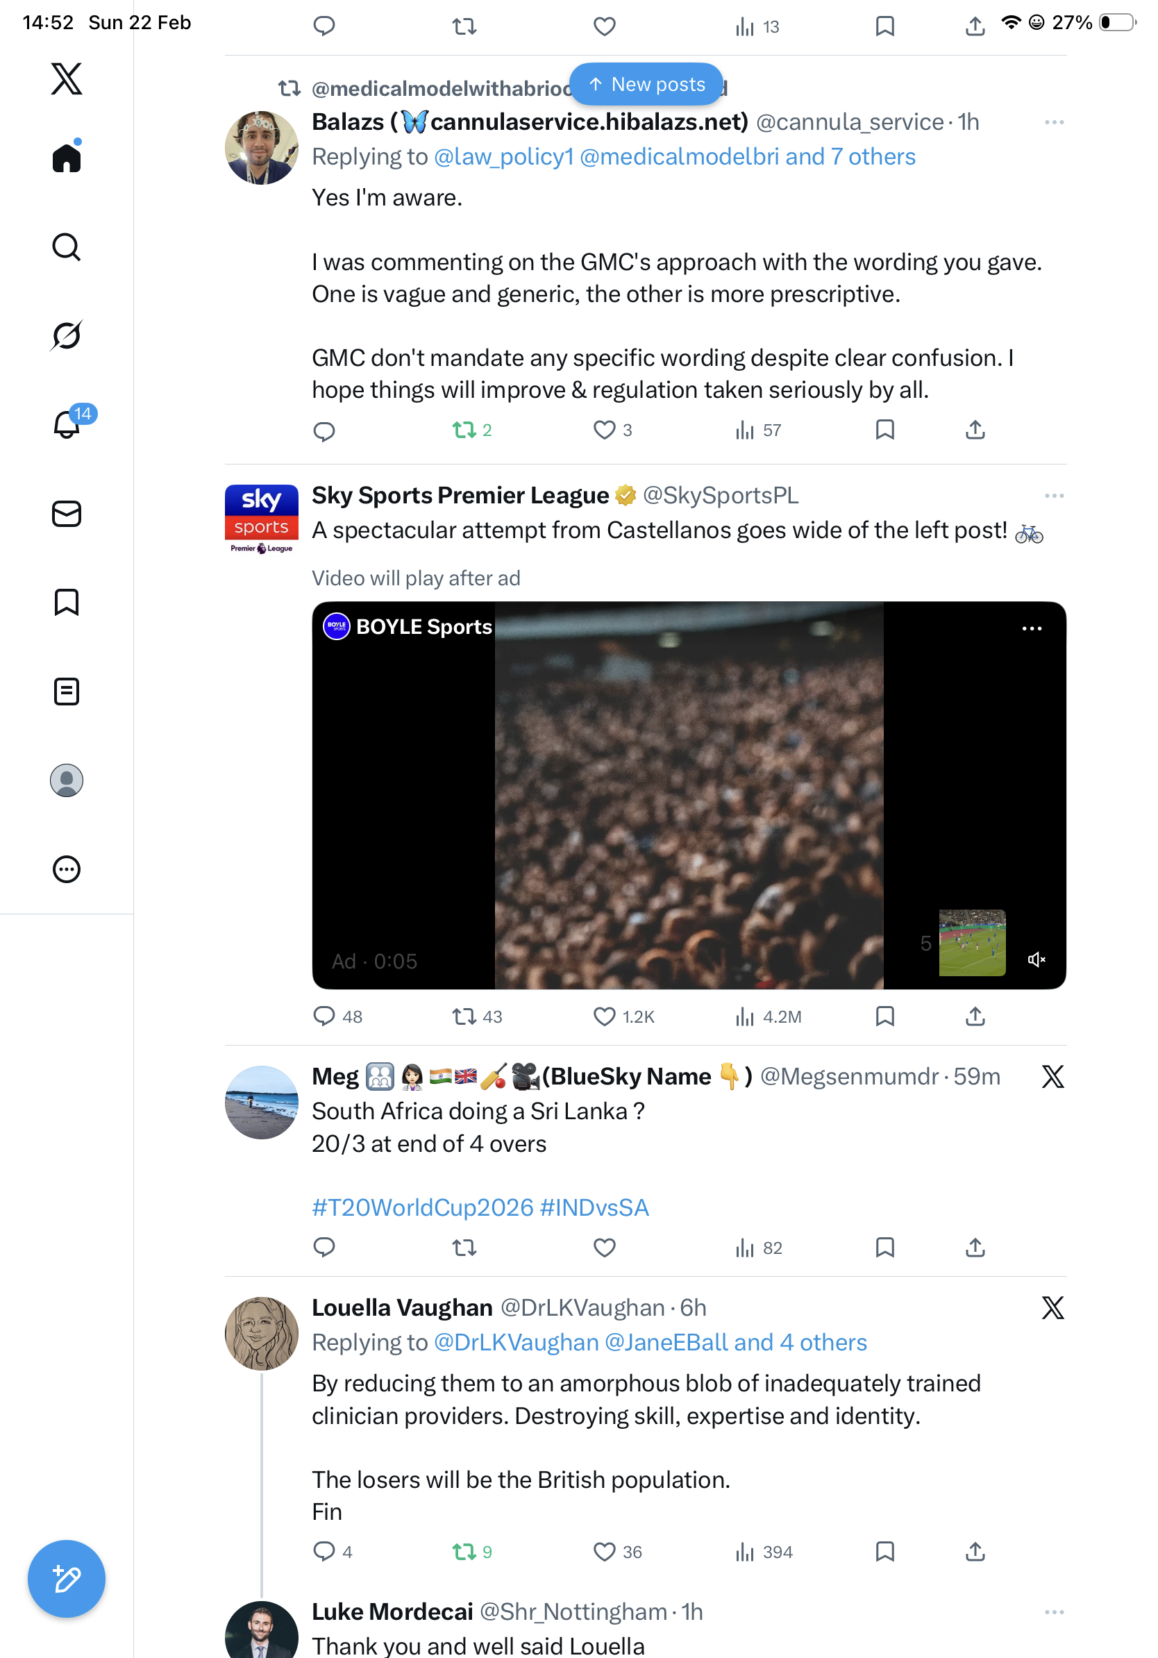Open the video ad options menu

tap(1032, 628)
